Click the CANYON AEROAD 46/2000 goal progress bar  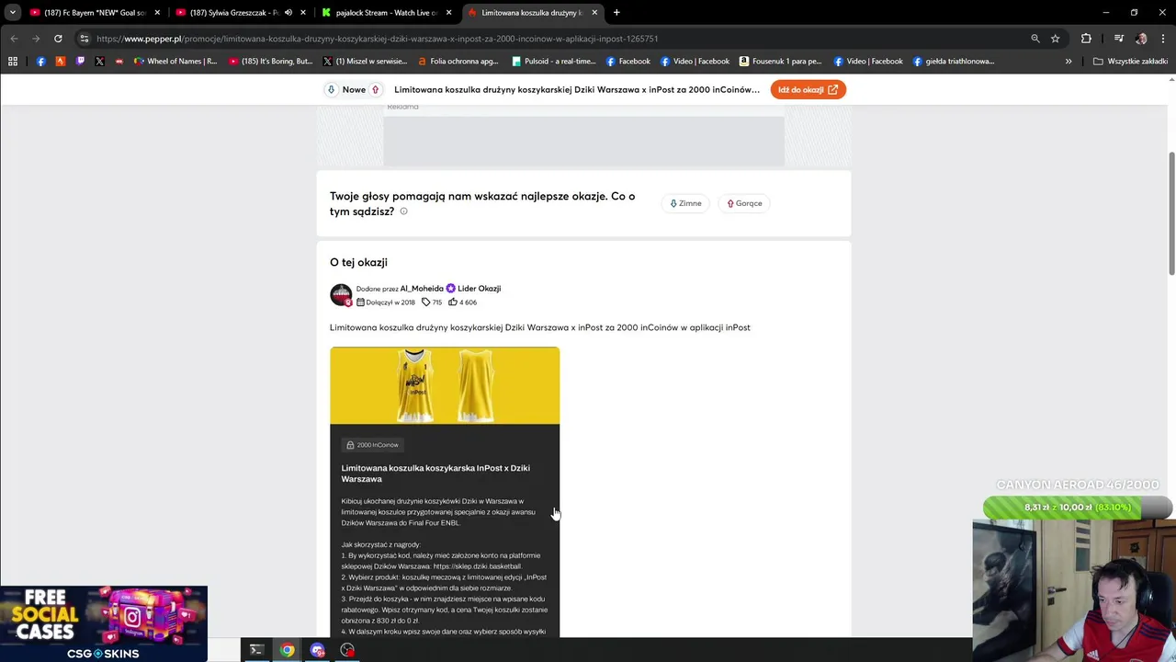tap(1077, 508)
